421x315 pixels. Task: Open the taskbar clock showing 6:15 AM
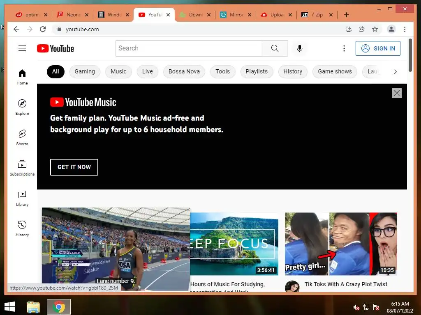pyautogui.click(x=400, y=307)
